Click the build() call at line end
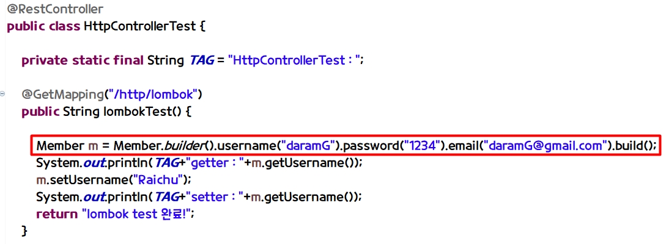The width and height of the screenshot is (669, 244). click(634, 146)
